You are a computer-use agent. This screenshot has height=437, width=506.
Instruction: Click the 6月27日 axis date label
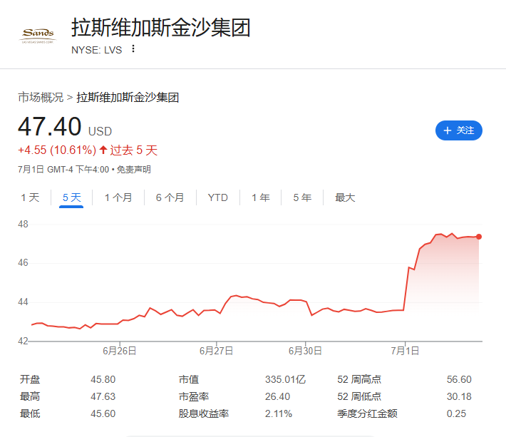216,351
